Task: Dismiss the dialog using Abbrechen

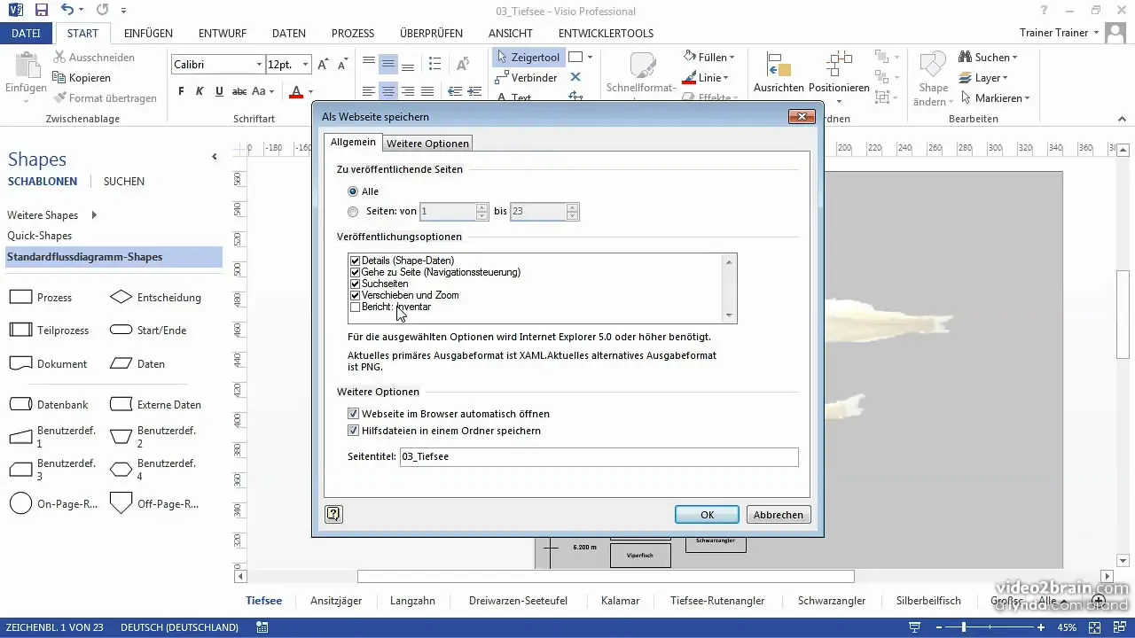Action: 778,515
